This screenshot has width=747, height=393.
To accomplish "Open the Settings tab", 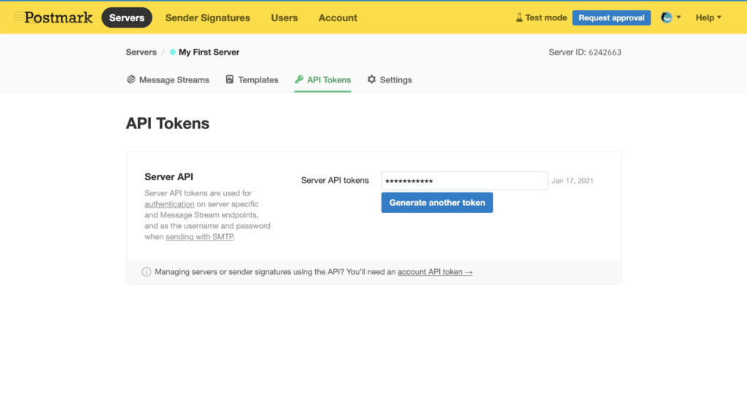I will point(390,79).
